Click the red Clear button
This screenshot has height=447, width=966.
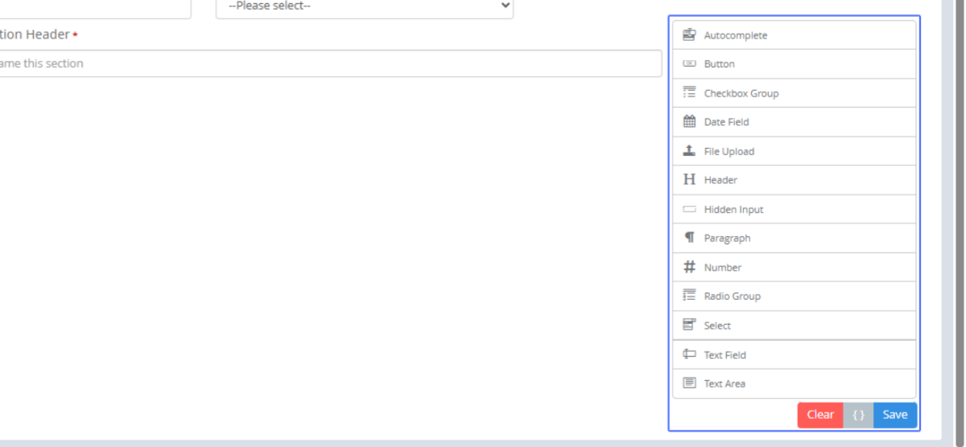tap(819, 415)
